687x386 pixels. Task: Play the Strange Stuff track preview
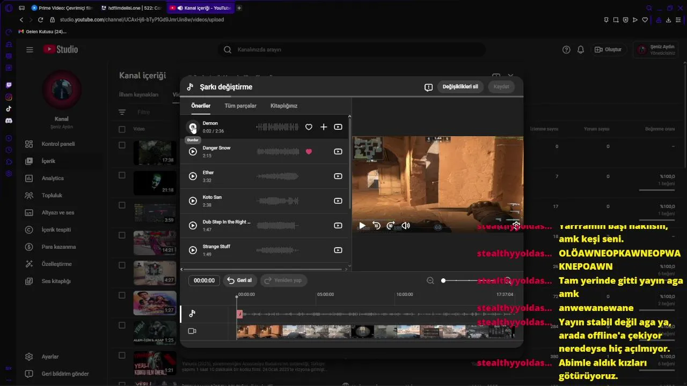[193, 250]
